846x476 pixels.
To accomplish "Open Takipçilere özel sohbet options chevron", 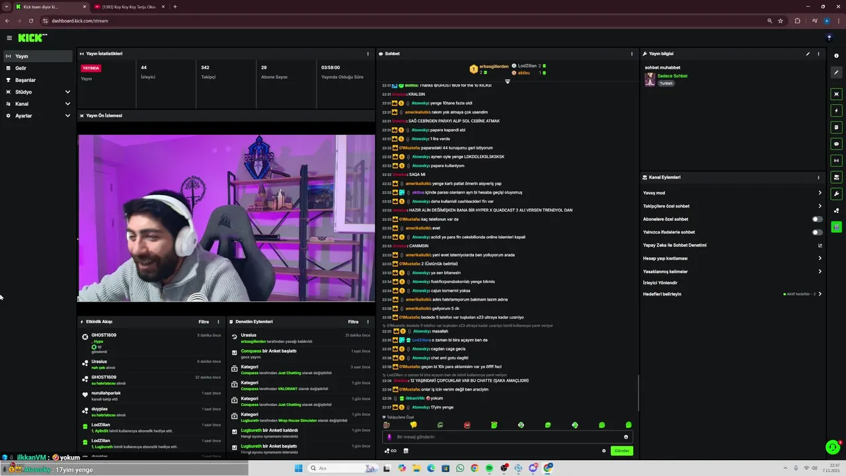I will point(820,206).
